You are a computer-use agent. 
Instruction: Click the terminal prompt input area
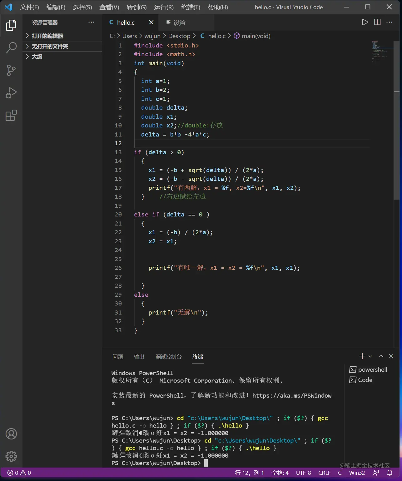click(x=206, y=463)
